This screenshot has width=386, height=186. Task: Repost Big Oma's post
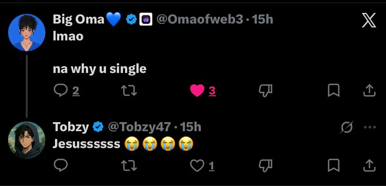(x=130, y=91)
